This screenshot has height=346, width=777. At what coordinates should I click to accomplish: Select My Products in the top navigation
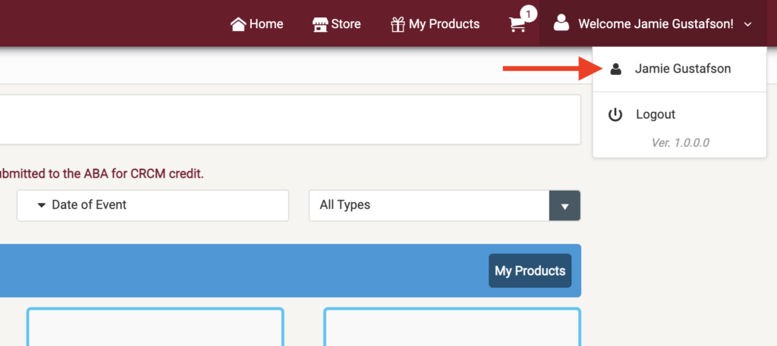tap(435, 23)
